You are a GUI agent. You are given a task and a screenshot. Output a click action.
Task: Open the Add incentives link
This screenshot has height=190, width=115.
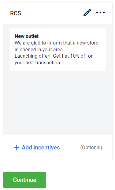[37, 148]
